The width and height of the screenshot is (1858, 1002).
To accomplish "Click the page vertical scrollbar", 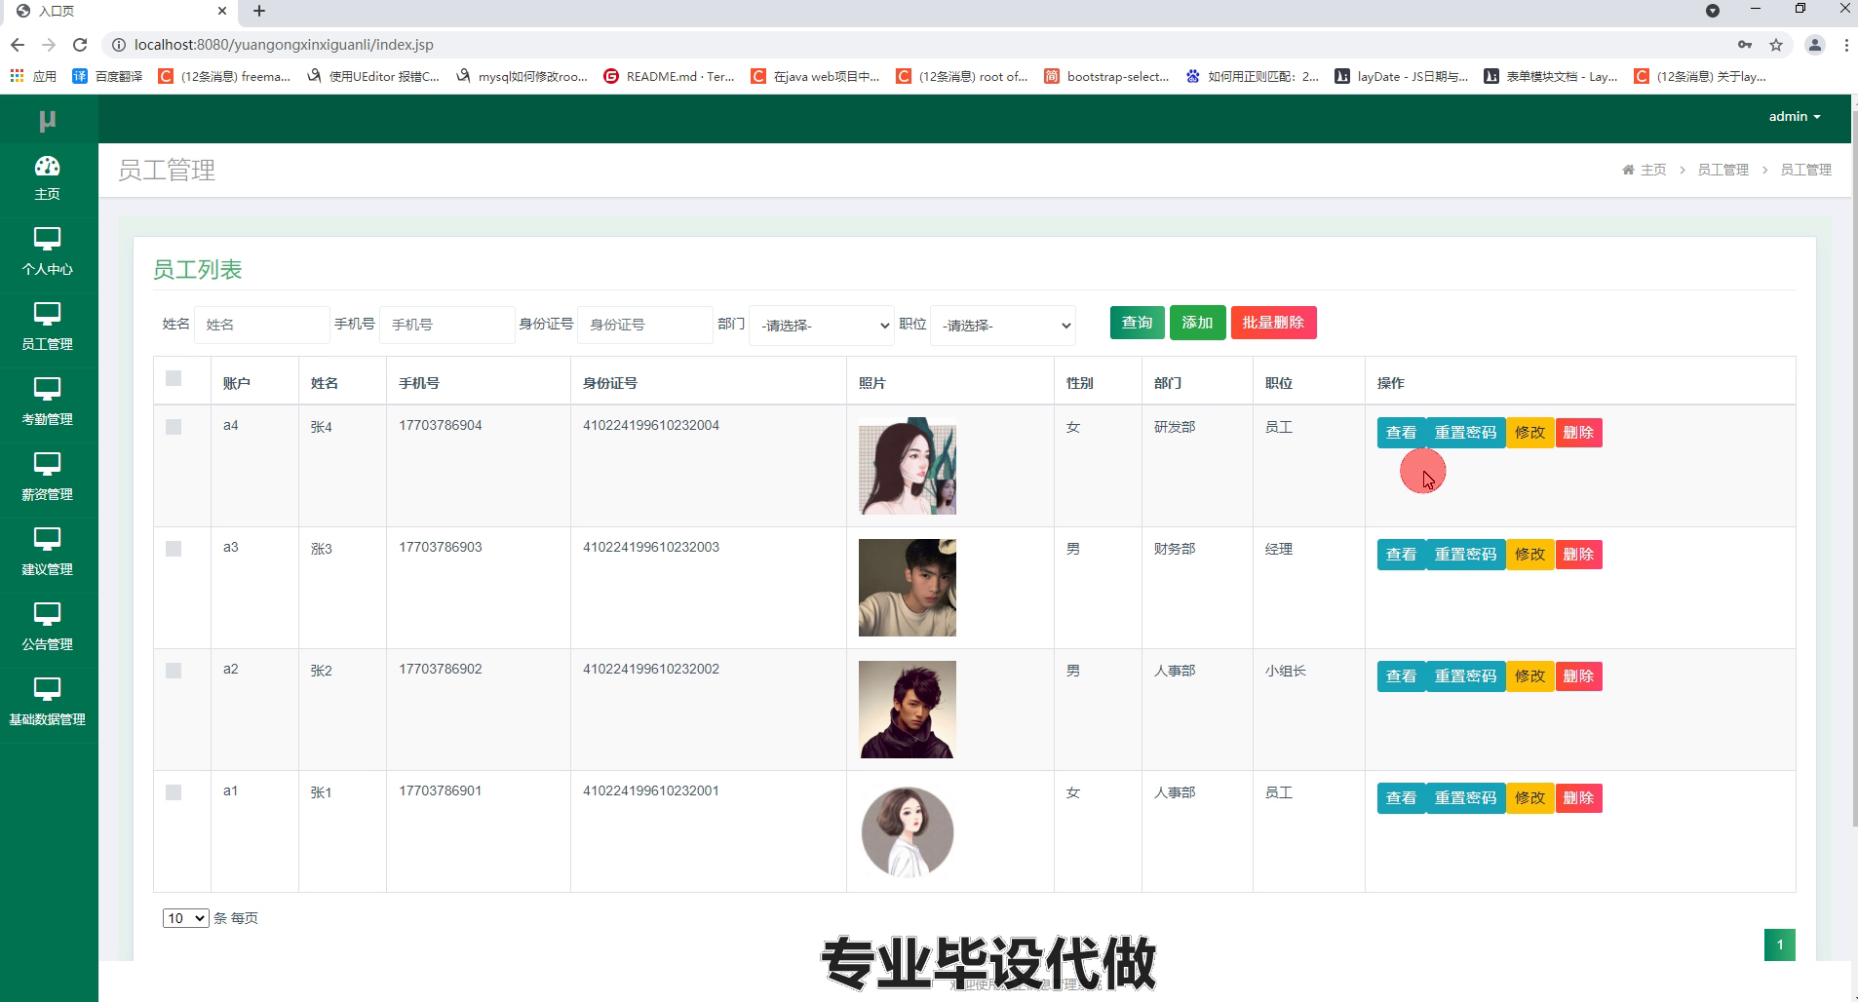I will (1853, 468).
